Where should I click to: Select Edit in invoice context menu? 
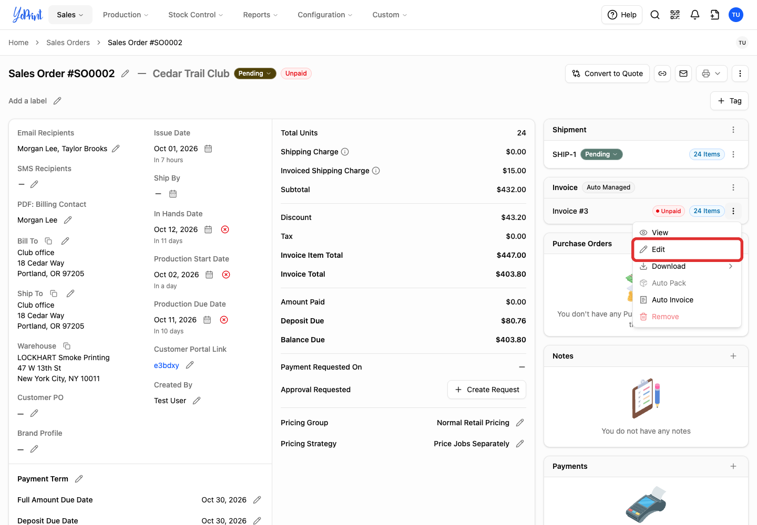[687, 249]
